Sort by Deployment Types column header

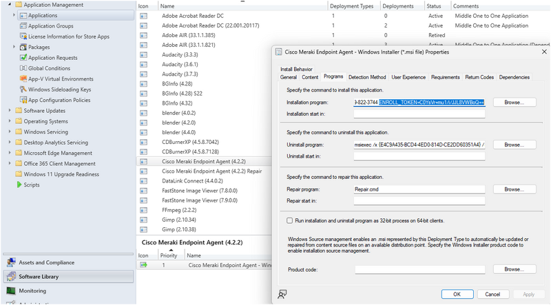click(353, 6)
